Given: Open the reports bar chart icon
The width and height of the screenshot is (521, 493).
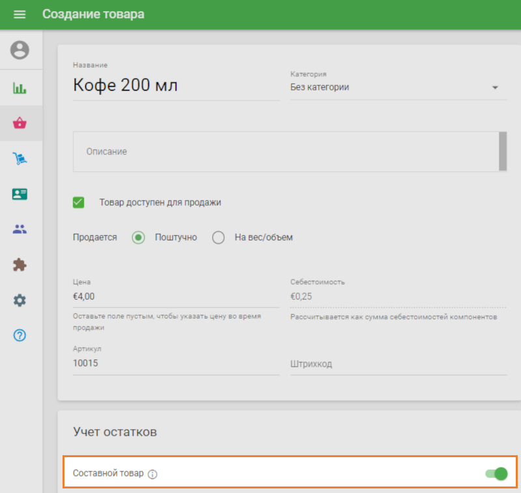Looking at the screenshot, I should 20,88.
